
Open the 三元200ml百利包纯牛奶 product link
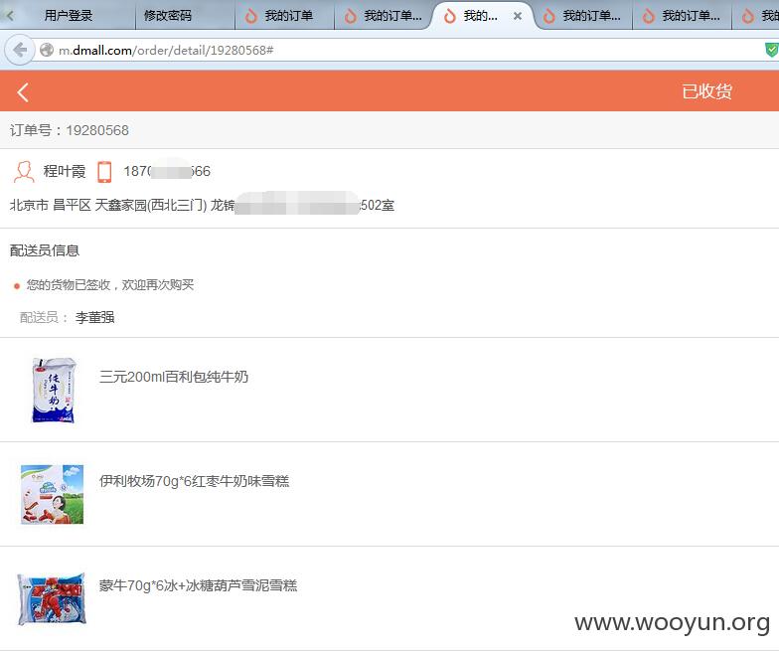pos(174,377)
